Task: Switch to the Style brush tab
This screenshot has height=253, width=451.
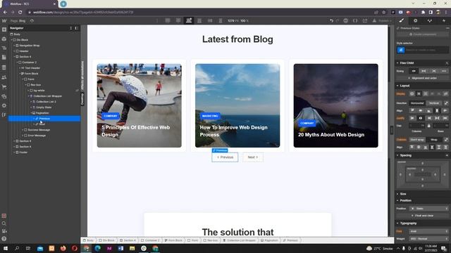Action: click(x=402, y=20)
